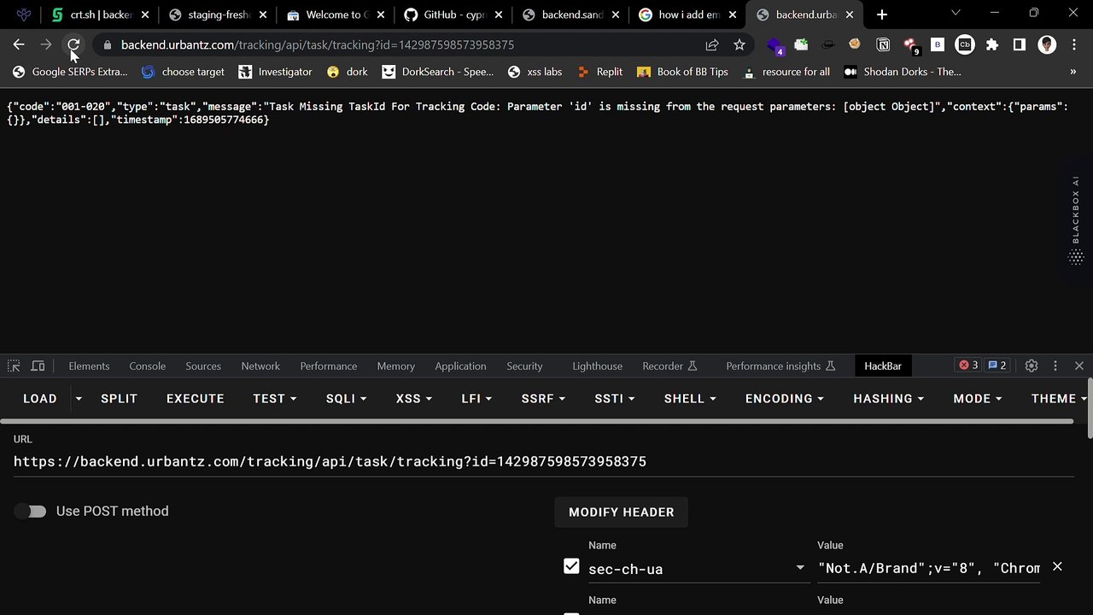Reload the current page
The image size is (1093, 615).
point(73,44)
